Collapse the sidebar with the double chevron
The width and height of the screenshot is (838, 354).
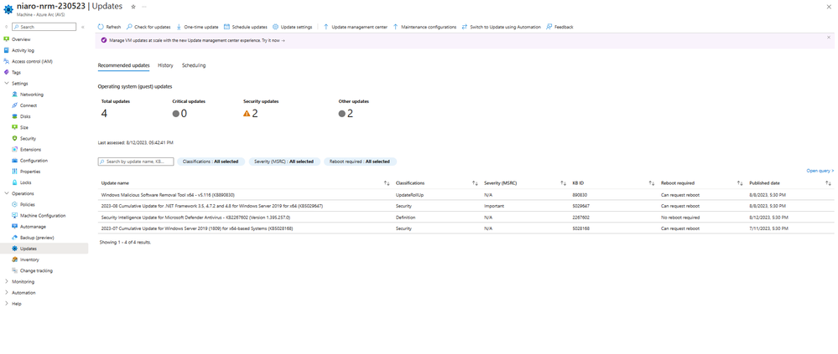click(83, 27)
